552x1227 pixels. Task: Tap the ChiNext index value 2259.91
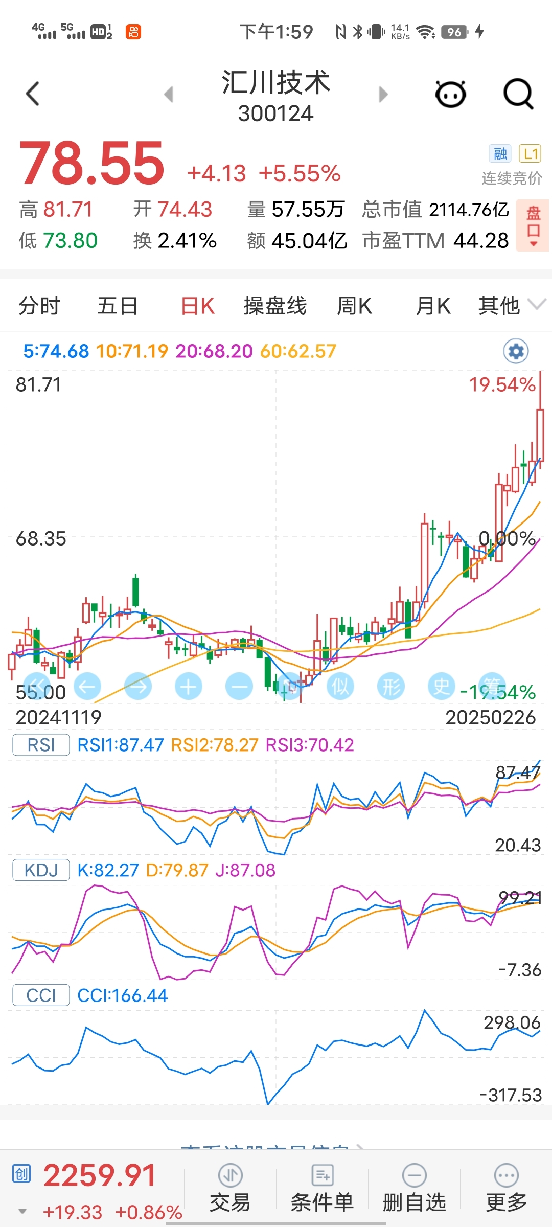click(100, 1175)
